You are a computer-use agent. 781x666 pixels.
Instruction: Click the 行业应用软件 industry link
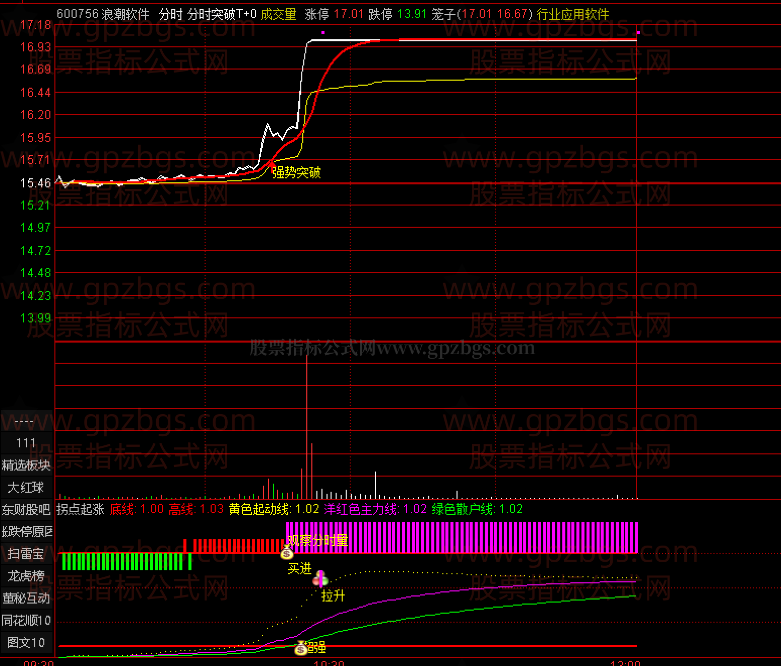pyautogui.click(x=573, y=14)
